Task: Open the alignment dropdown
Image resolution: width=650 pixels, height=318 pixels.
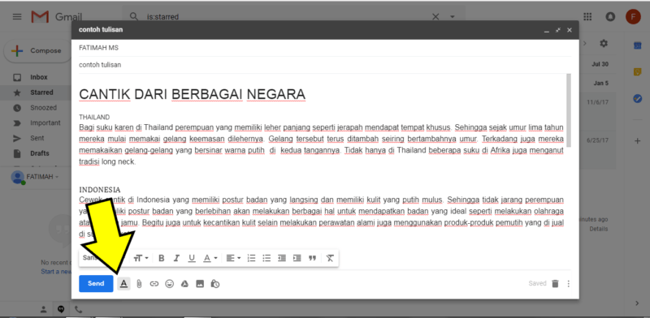Action: point(233,258)
